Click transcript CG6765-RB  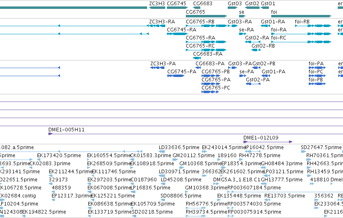click(206, 26)
